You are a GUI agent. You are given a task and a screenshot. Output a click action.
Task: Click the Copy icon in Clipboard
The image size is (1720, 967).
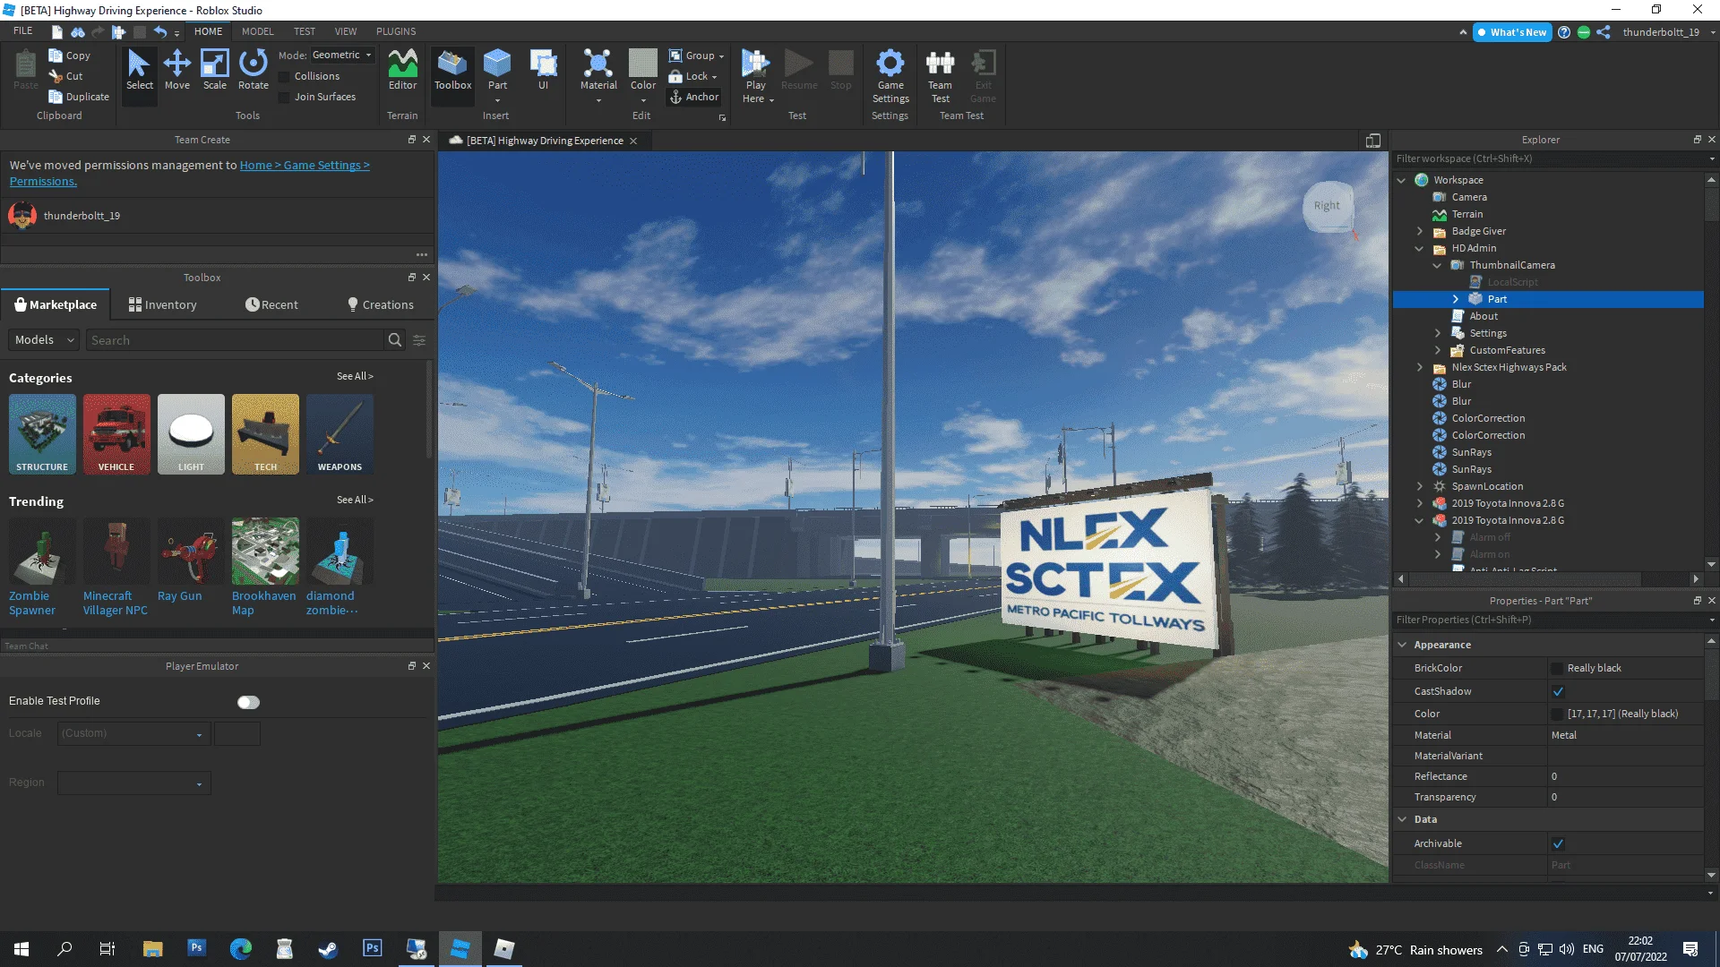coord(56,56)
